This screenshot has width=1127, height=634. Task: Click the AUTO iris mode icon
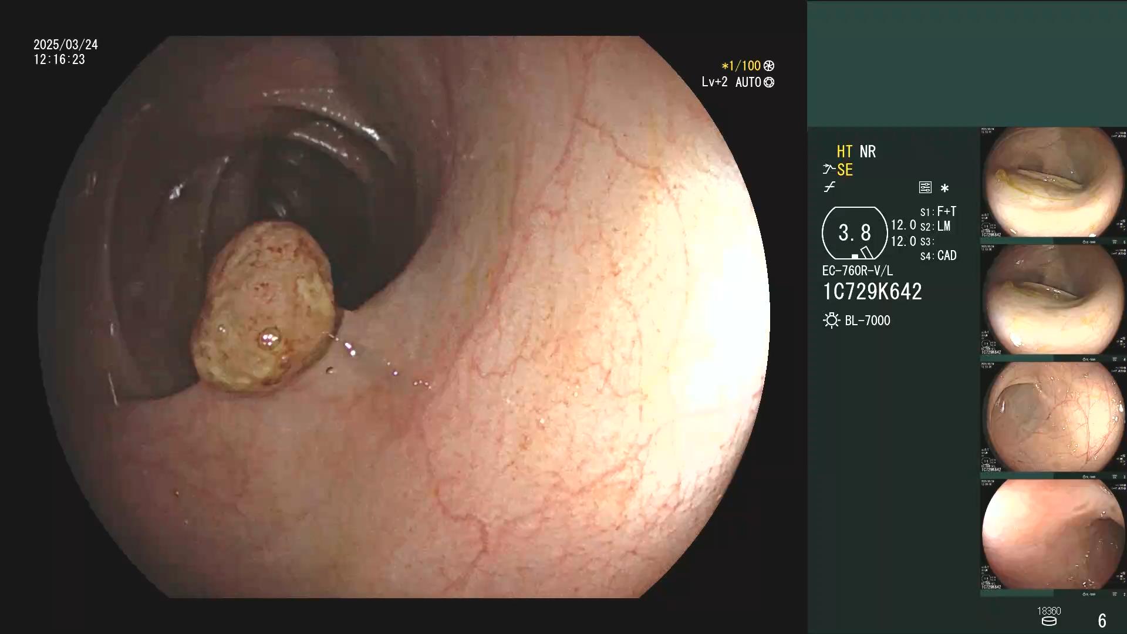[x=769, y=82]
